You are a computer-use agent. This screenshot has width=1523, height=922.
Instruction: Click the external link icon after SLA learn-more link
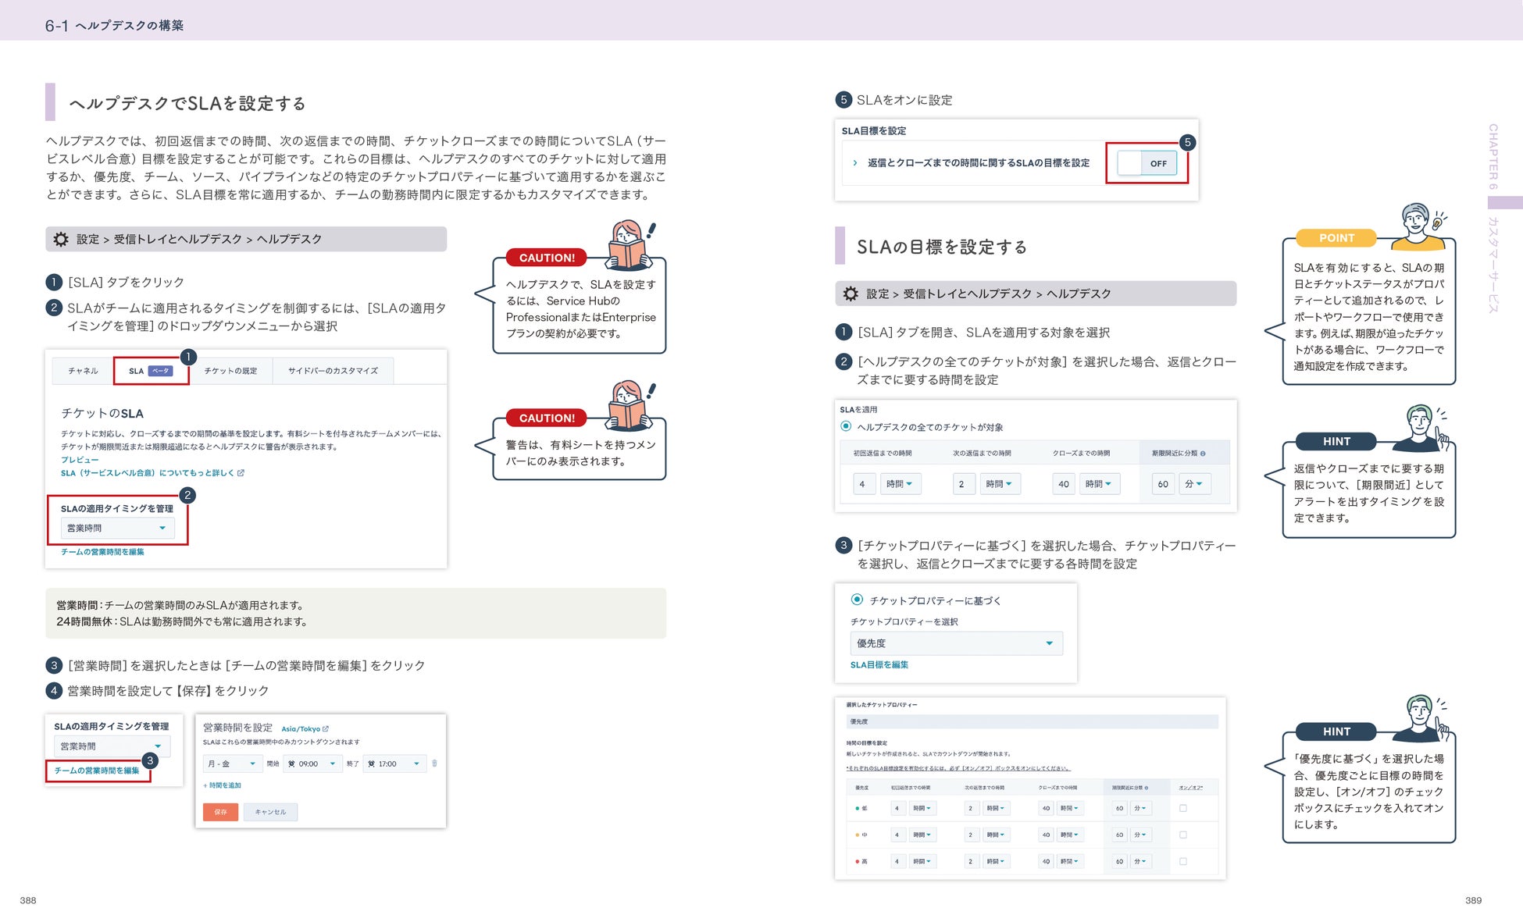click(x=241, y=473)
